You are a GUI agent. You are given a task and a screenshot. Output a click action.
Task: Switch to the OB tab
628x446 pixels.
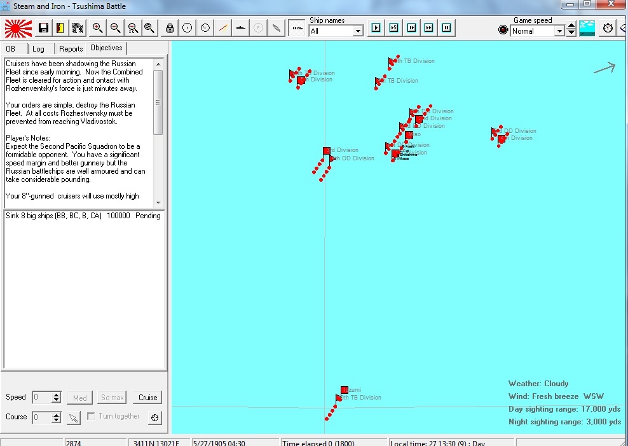[x=11, y=49]
